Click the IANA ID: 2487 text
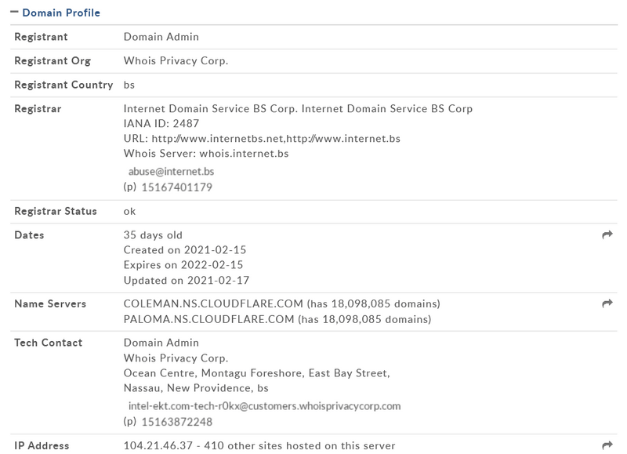Screen dimensions: 627x454 point(161,123)
